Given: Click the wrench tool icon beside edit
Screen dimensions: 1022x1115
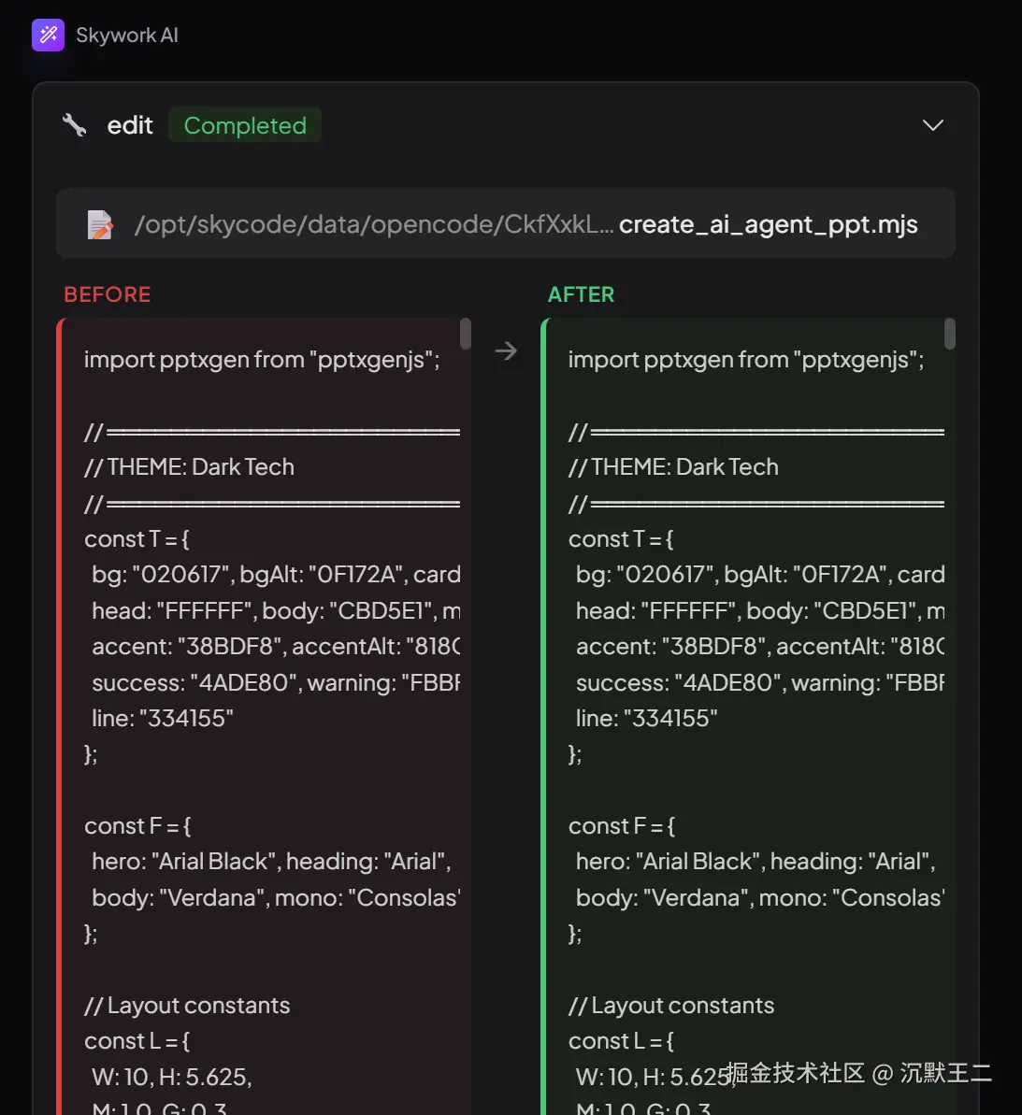Looking at the screenshot, I should 74,125.
